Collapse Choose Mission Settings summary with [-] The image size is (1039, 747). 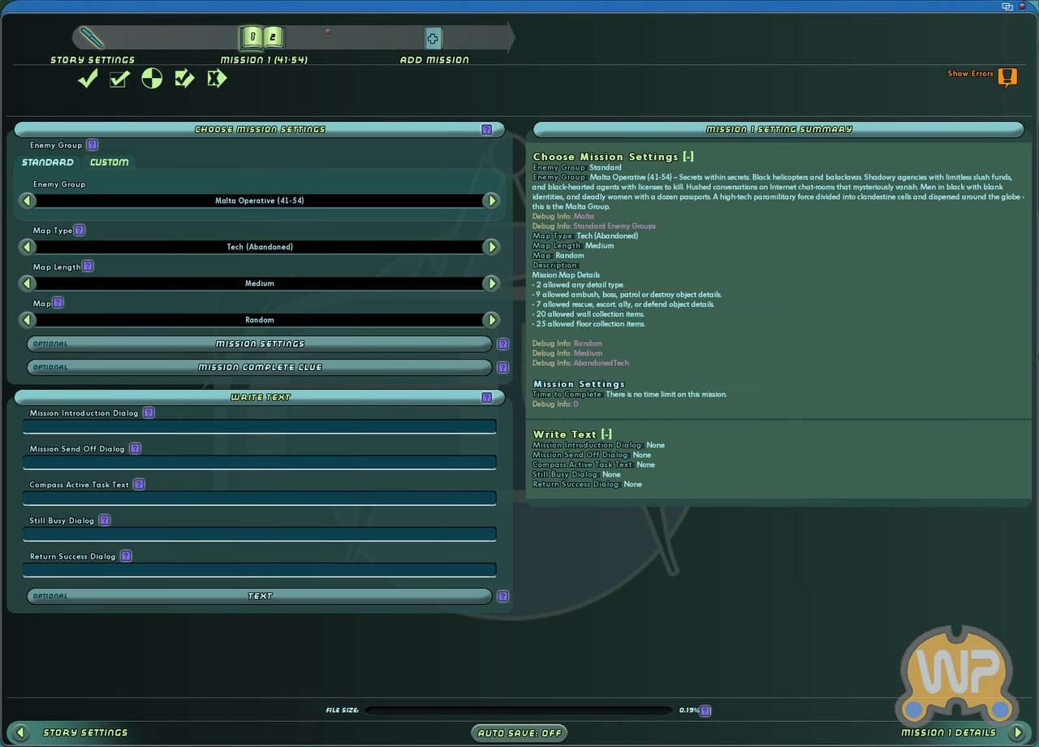pyautogui.click(x=688, y=157)
